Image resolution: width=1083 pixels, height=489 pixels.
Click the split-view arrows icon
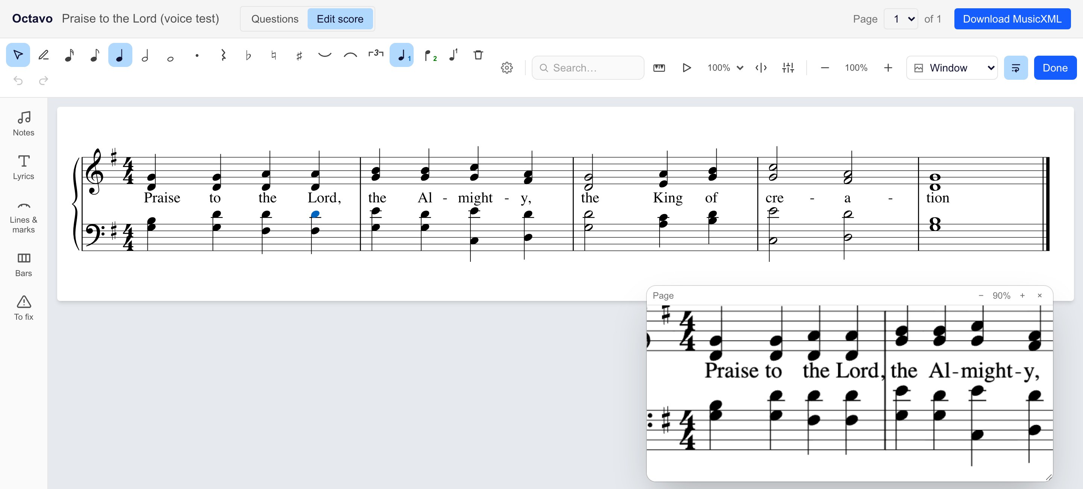(761, 68)
